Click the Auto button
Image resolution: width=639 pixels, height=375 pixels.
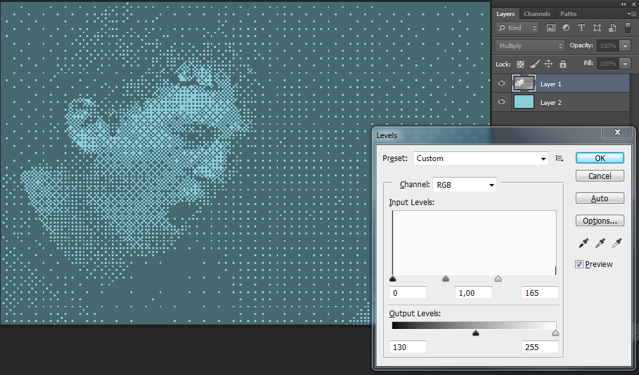tap(599, 198)
